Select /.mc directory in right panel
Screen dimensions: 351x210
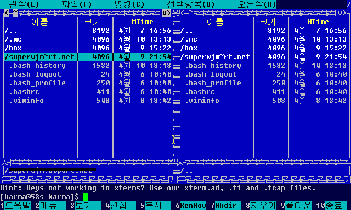263,39
